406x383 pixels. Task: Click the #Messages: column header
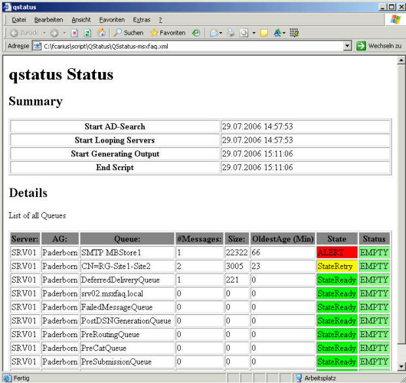199,239
